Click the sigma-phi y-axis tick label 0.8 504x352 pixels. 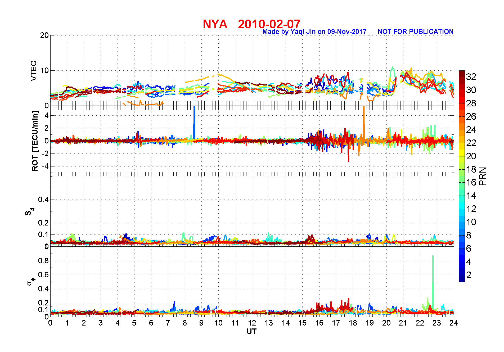click(x=43, y=261)
